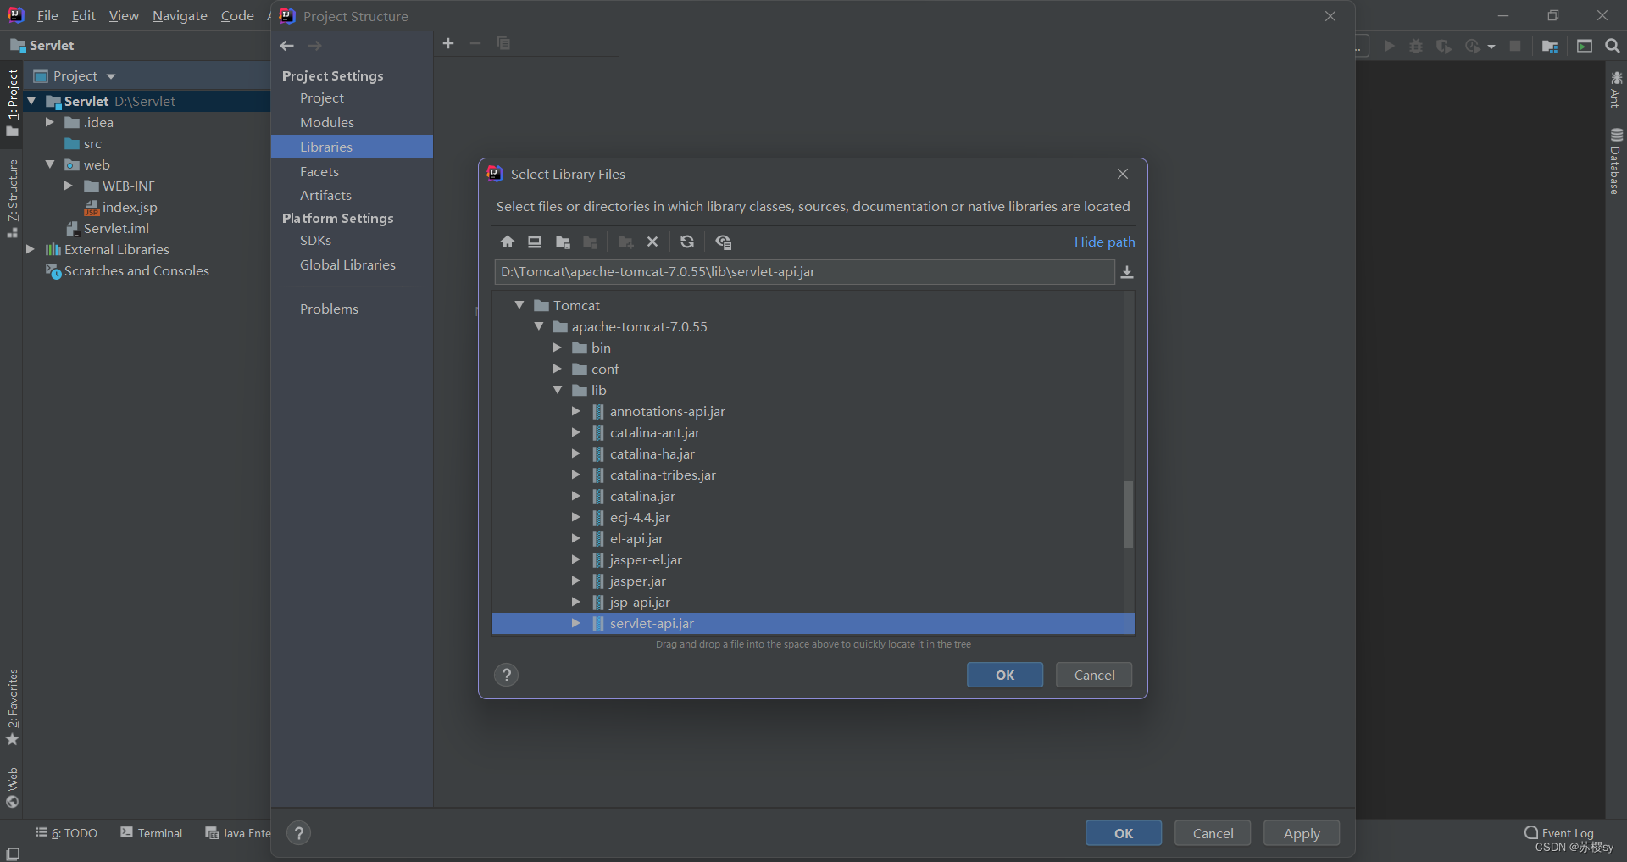Screen dimensions: 1627x862
Task: Open the path history download-arrow icon
Action: click(1127, 272)
